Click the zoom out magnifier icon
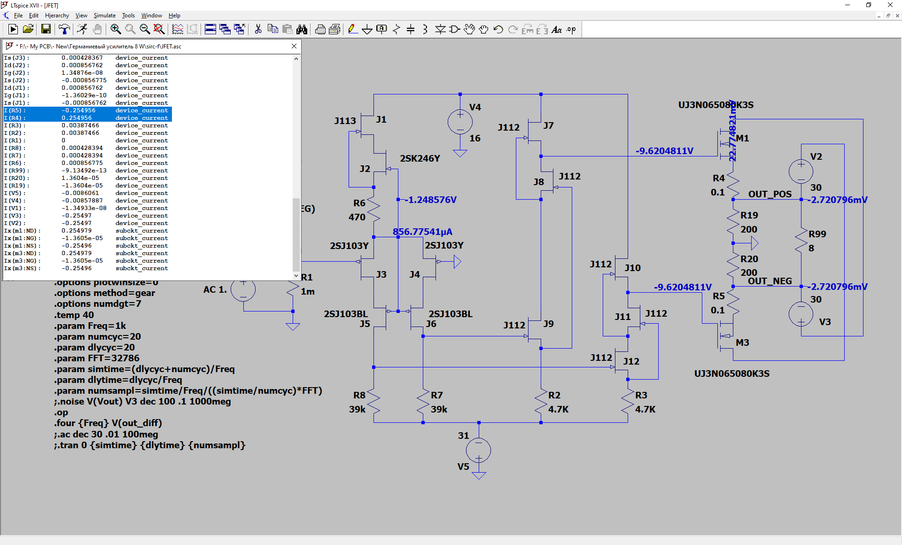This screenshot has height=545, width=902. [x=145, y=29]
